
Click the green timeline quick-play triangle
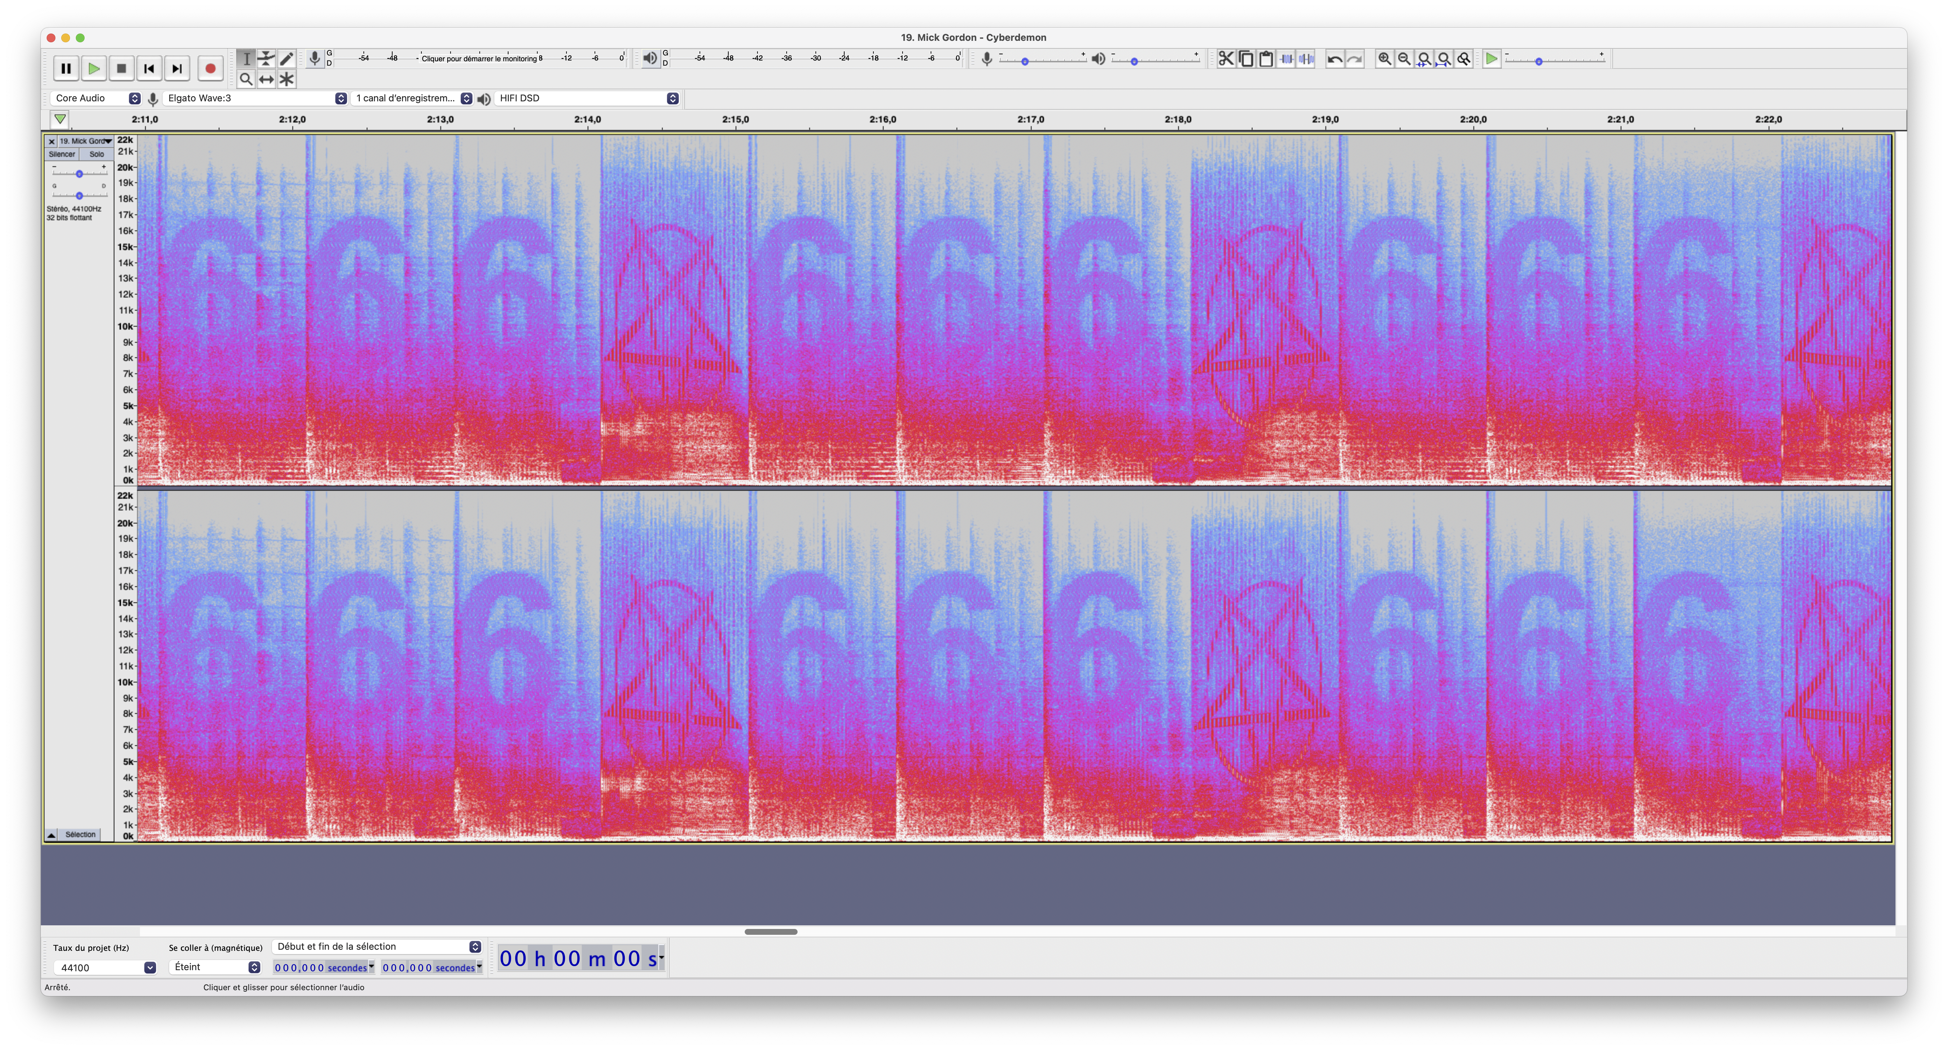(x=60, y=119)
